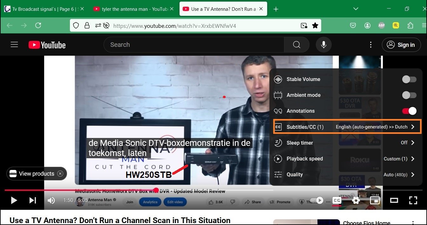The image size is (427, 225).
Task: Click the Dutch subtitle caption text
Action: (x=169, y=148)
